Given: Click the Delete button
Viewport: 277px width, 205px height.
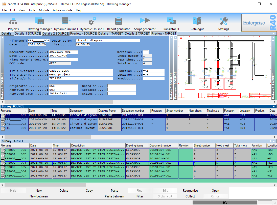Looking at the screenshot, I should tap(64, 191).
